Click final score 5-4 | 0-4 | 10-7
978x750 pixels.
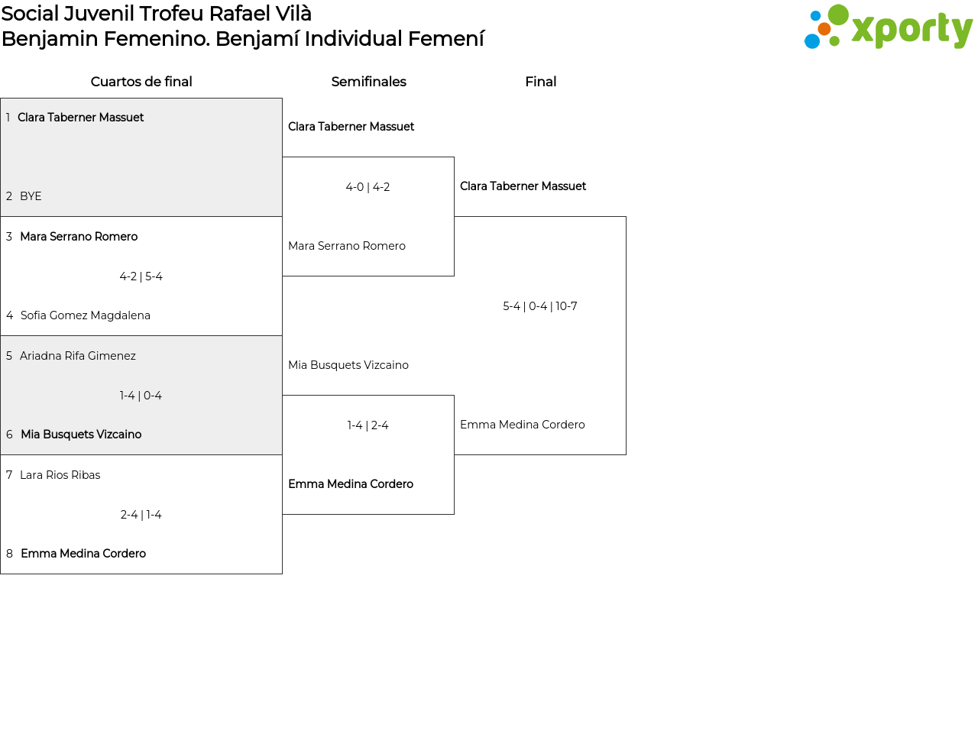pyautogui.click(x=539, y=306)
